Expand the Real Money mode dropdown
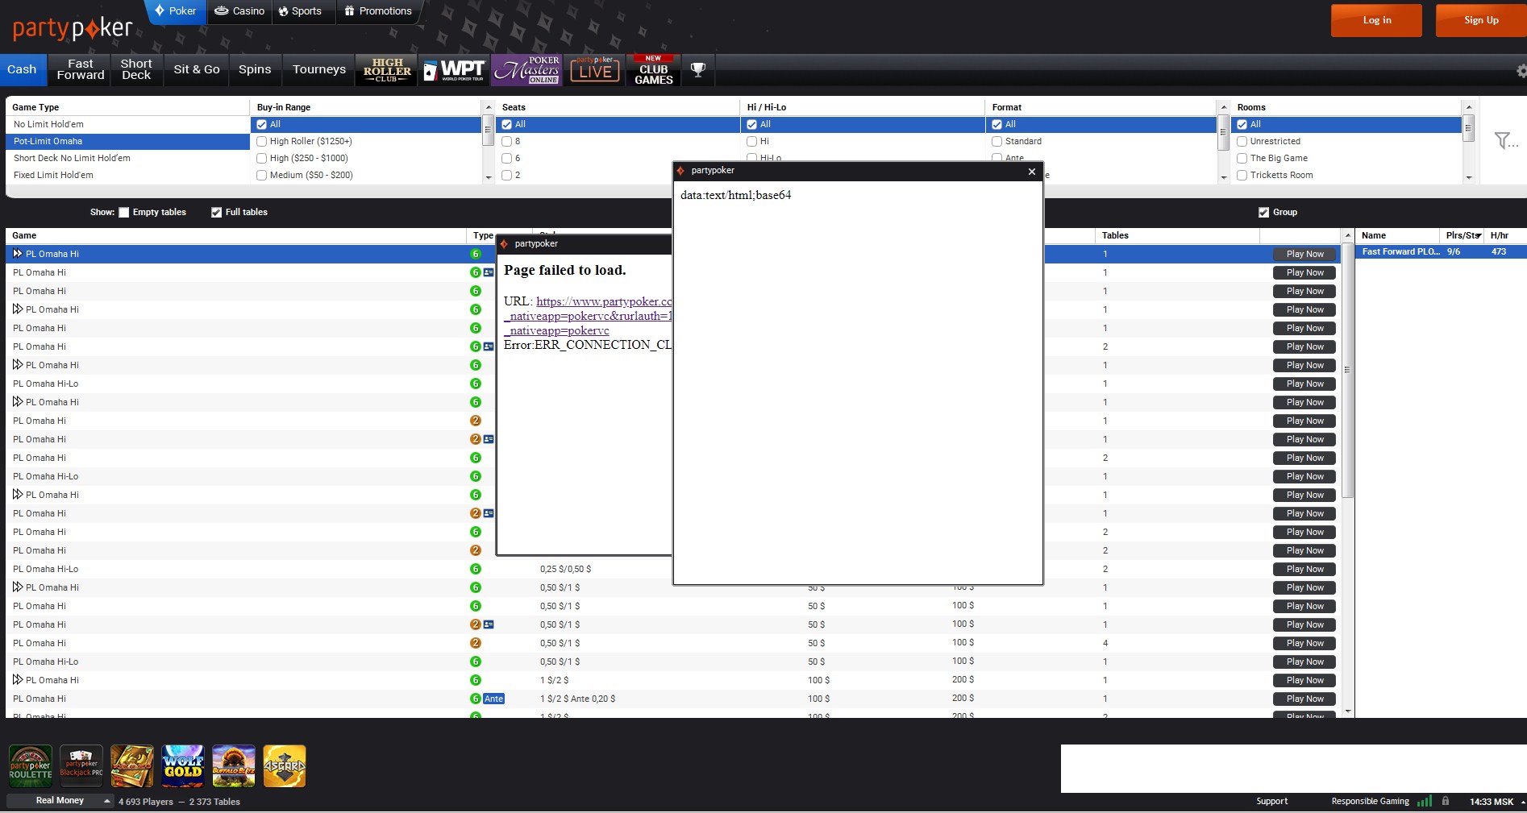The width and height of the screenshot is (1527, 813). pyautogui.click(x=106, y=801)
